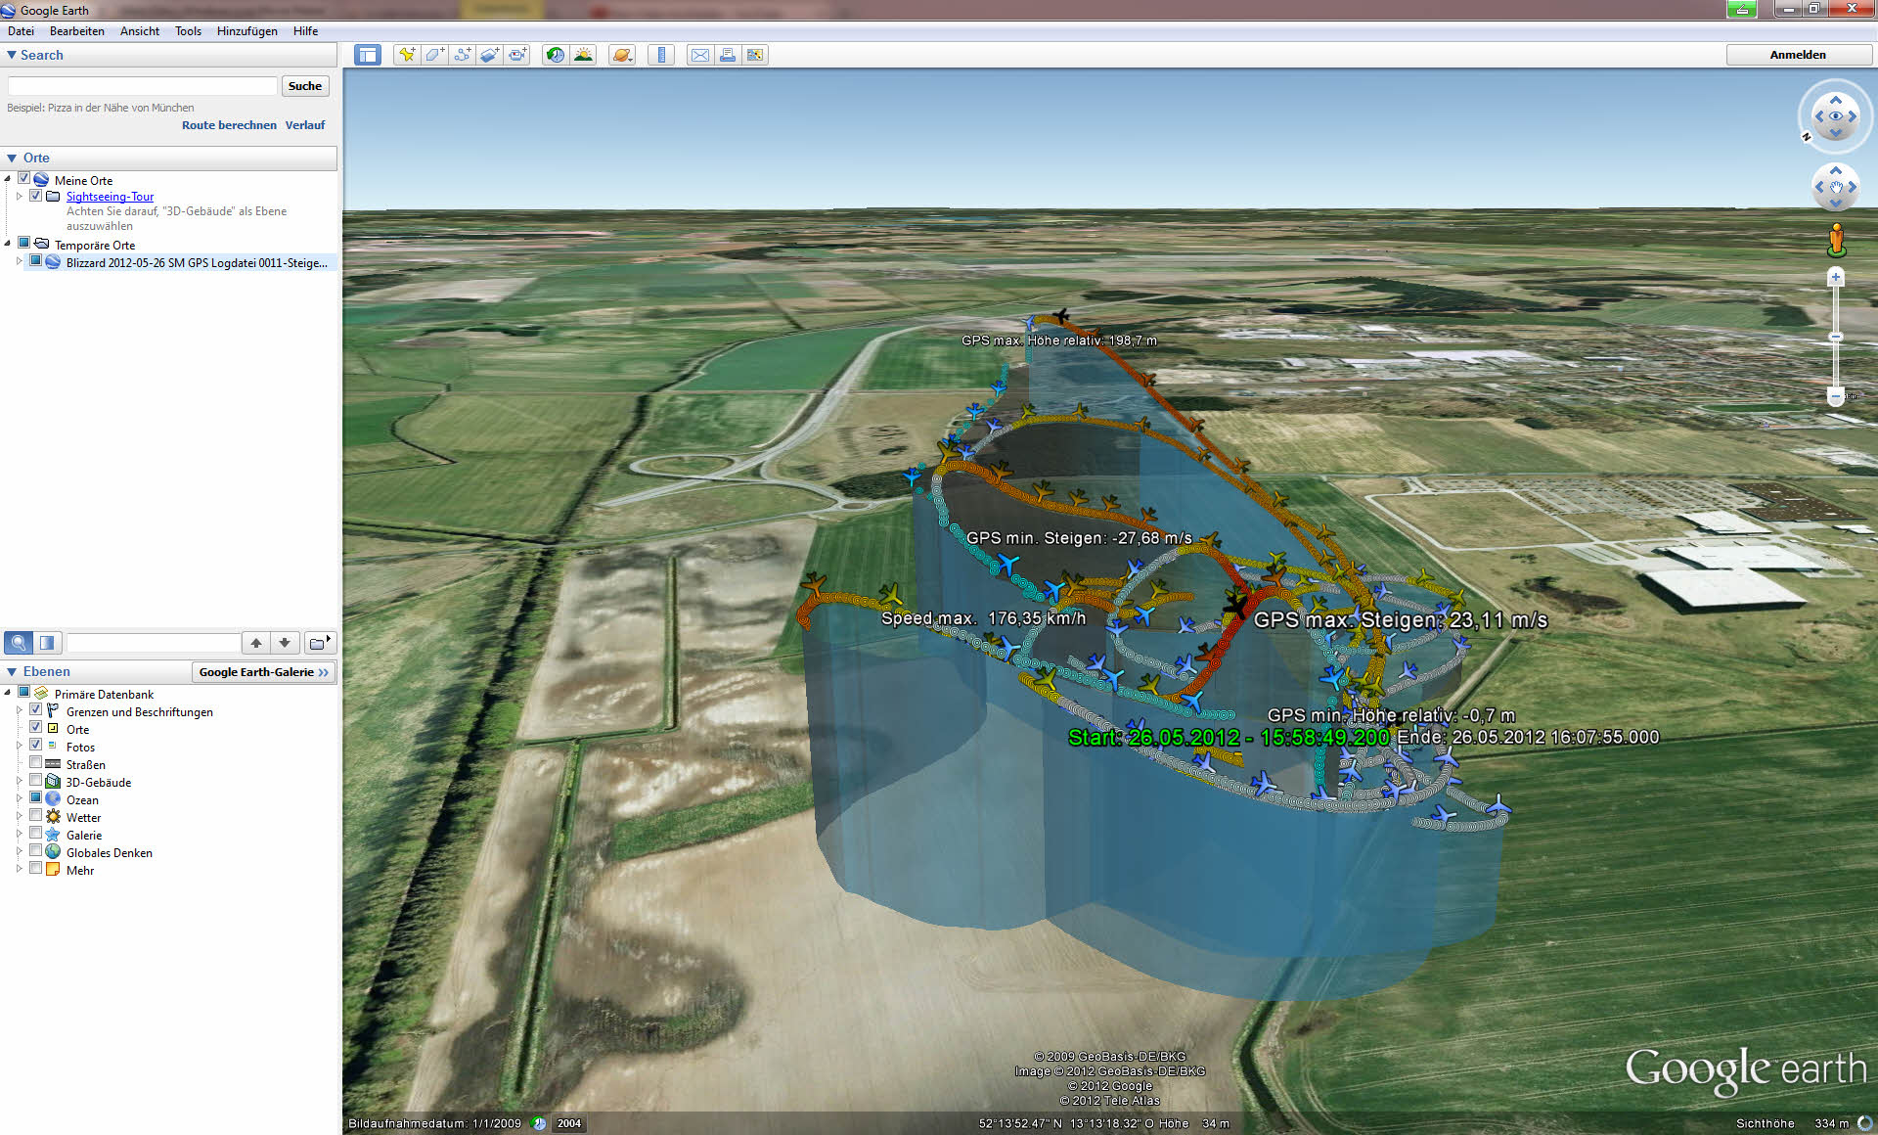Screen dimensions: 1878x1135
Task: Toggle Blizzard GPS Logdatei checkbox
Action: pyautogui.click(x=35, y=261)
